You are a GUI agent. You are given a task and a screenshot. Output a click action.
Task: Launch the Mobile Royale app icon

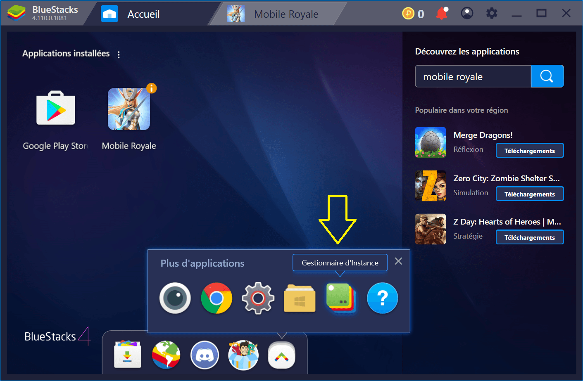point(129,109)
